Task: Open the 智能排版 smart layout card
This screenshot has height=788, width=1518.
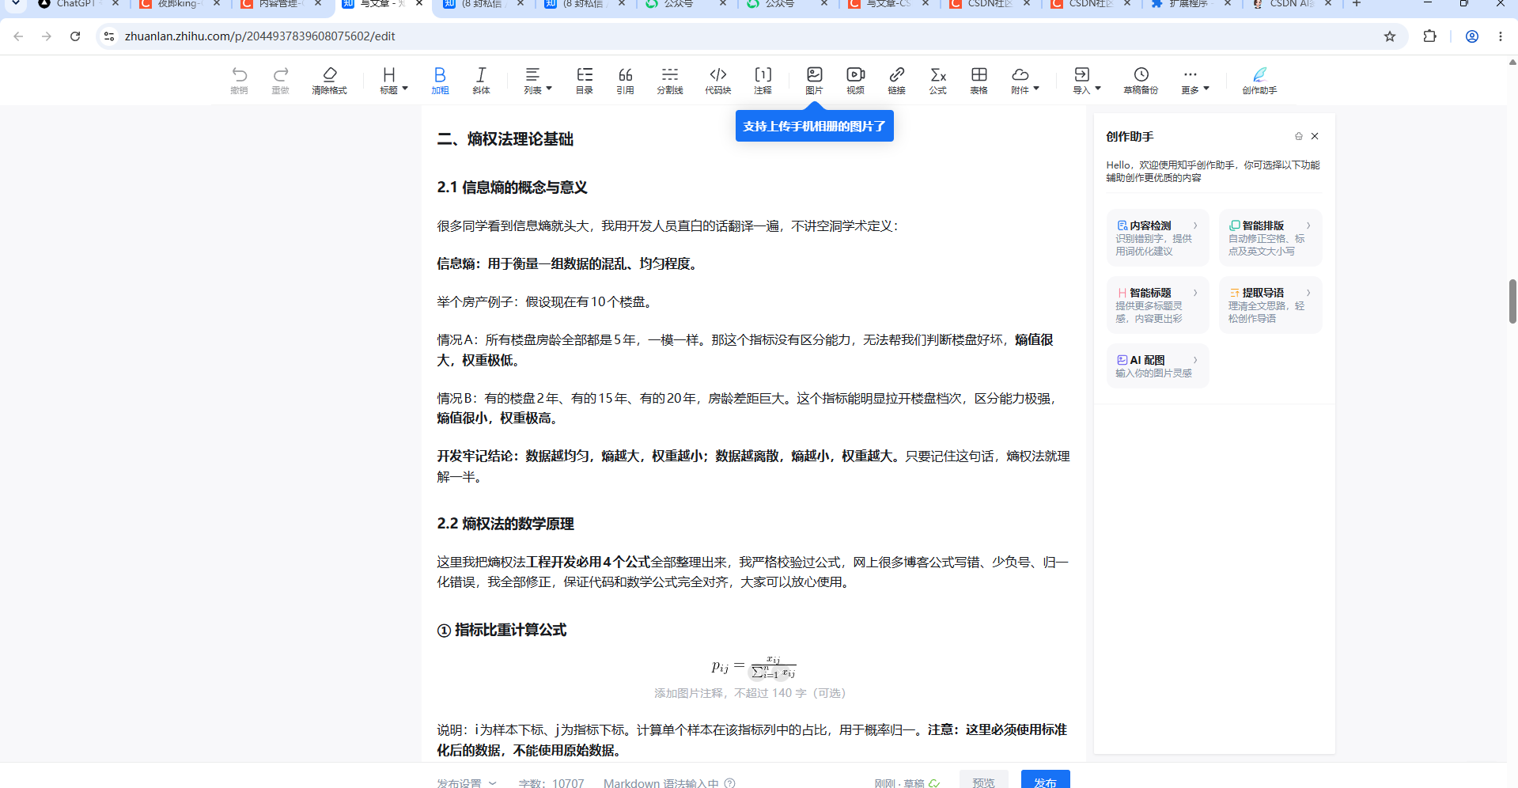Action: pyautogui.click(x=1270, y=238)
